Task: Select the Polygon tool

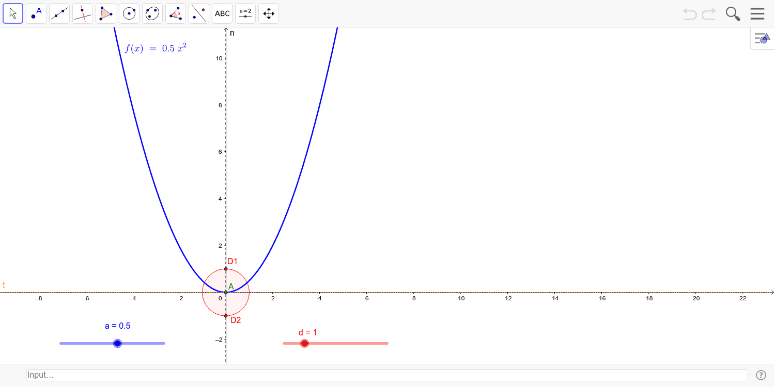Action: (106, 13)
